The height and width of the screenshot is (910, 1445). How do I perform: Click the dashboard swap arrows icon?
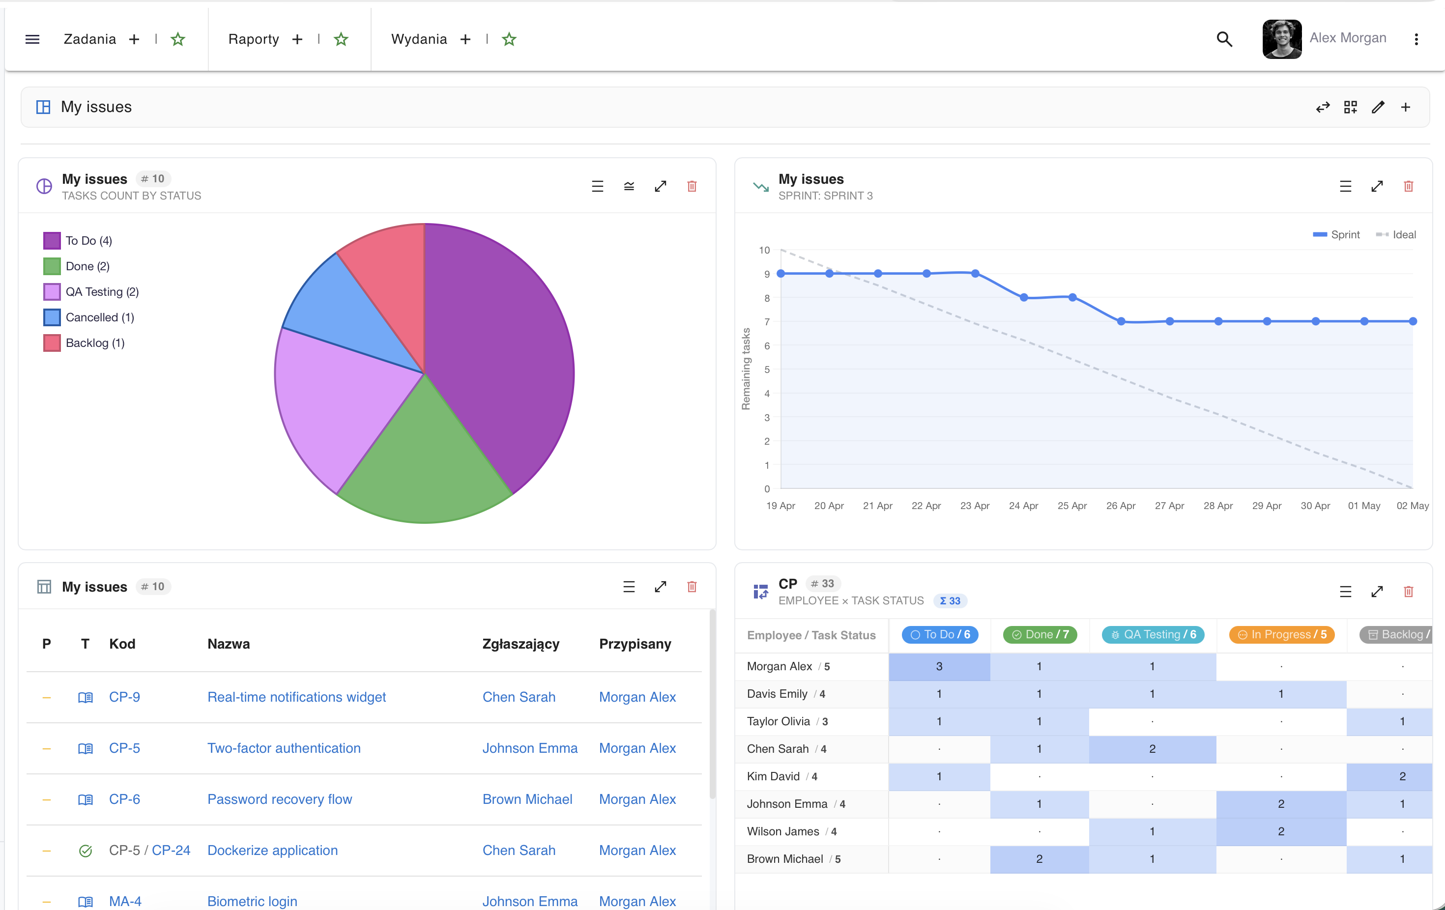(1323, 108)
